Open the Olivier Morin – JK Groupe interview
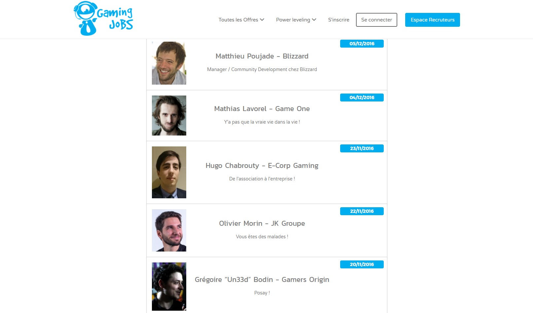533x313 pixels. 262,223
